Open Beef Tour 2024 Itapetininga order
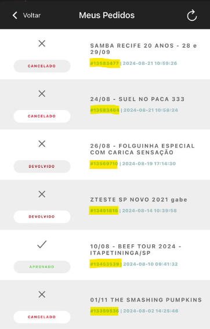 coord(136,250)
